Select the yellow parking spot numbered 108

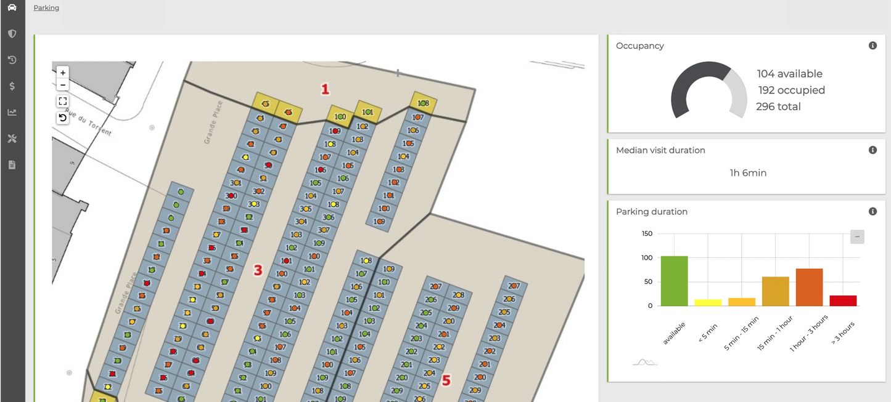click(423, 103)
